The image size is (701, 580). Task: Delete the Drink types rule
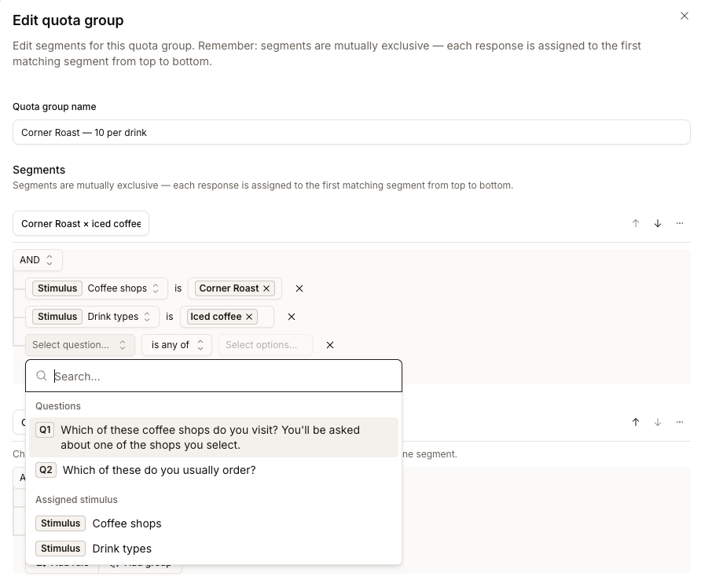pos(292,317)
